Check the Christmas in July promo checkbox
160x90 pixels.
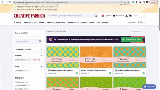15,60
